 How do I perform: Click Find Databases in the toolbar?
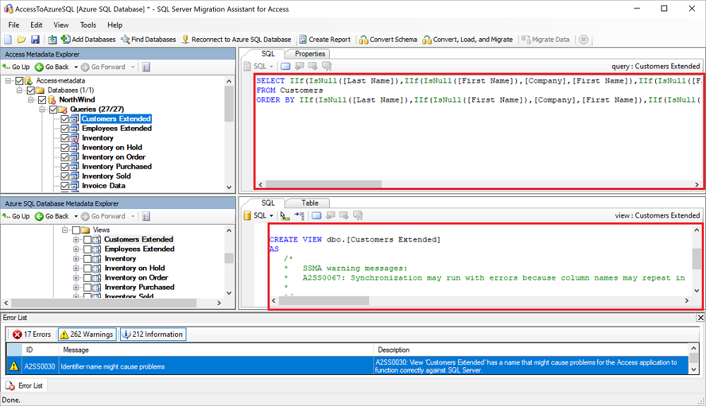click(148, 40)
